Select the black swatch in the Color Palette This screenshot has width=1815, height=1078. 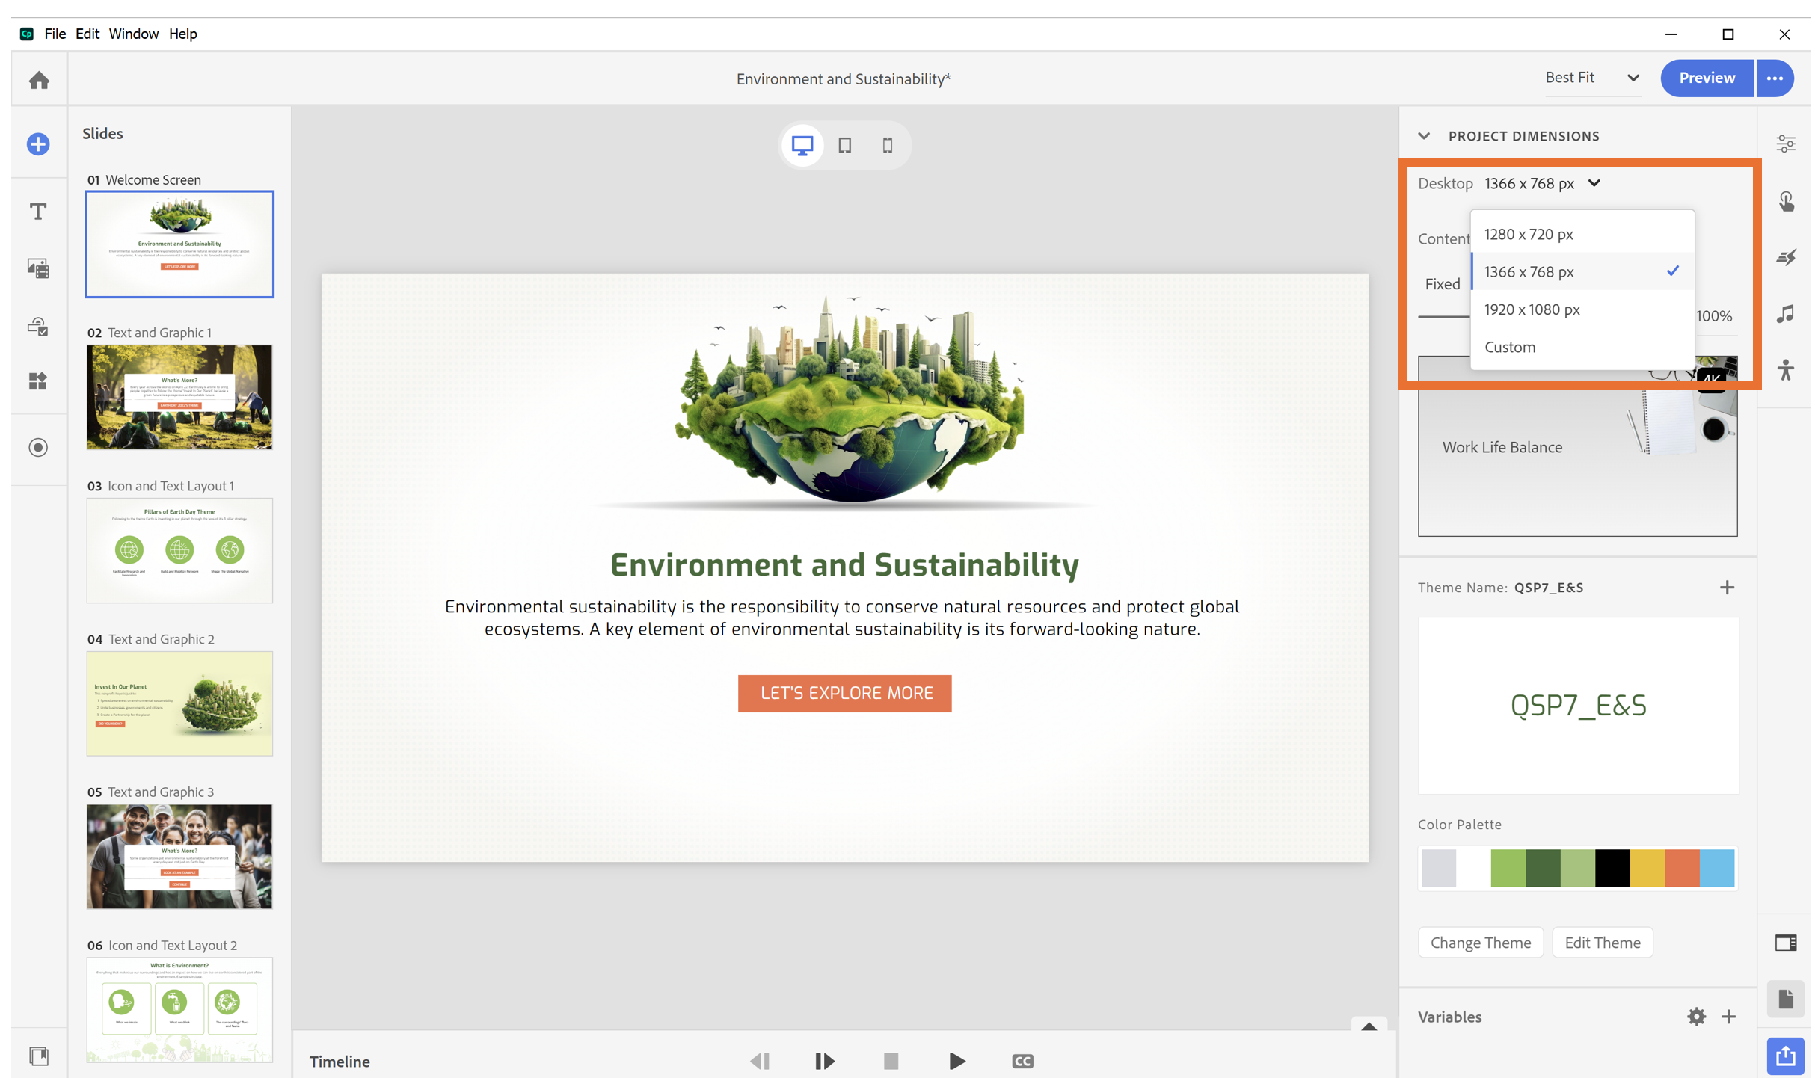point(1612,868)
